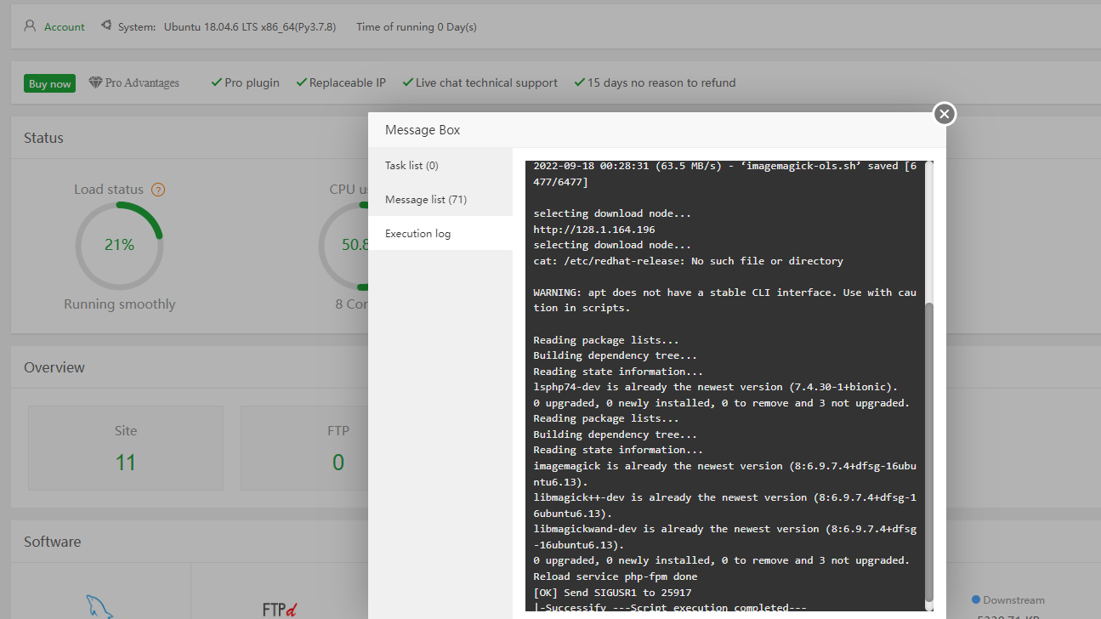
Task: Switch to the Task list (0) tab
Action: point(411,165)
